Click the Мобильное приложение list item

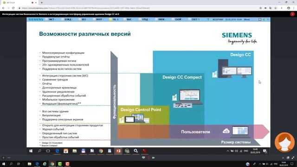(58, 100)
